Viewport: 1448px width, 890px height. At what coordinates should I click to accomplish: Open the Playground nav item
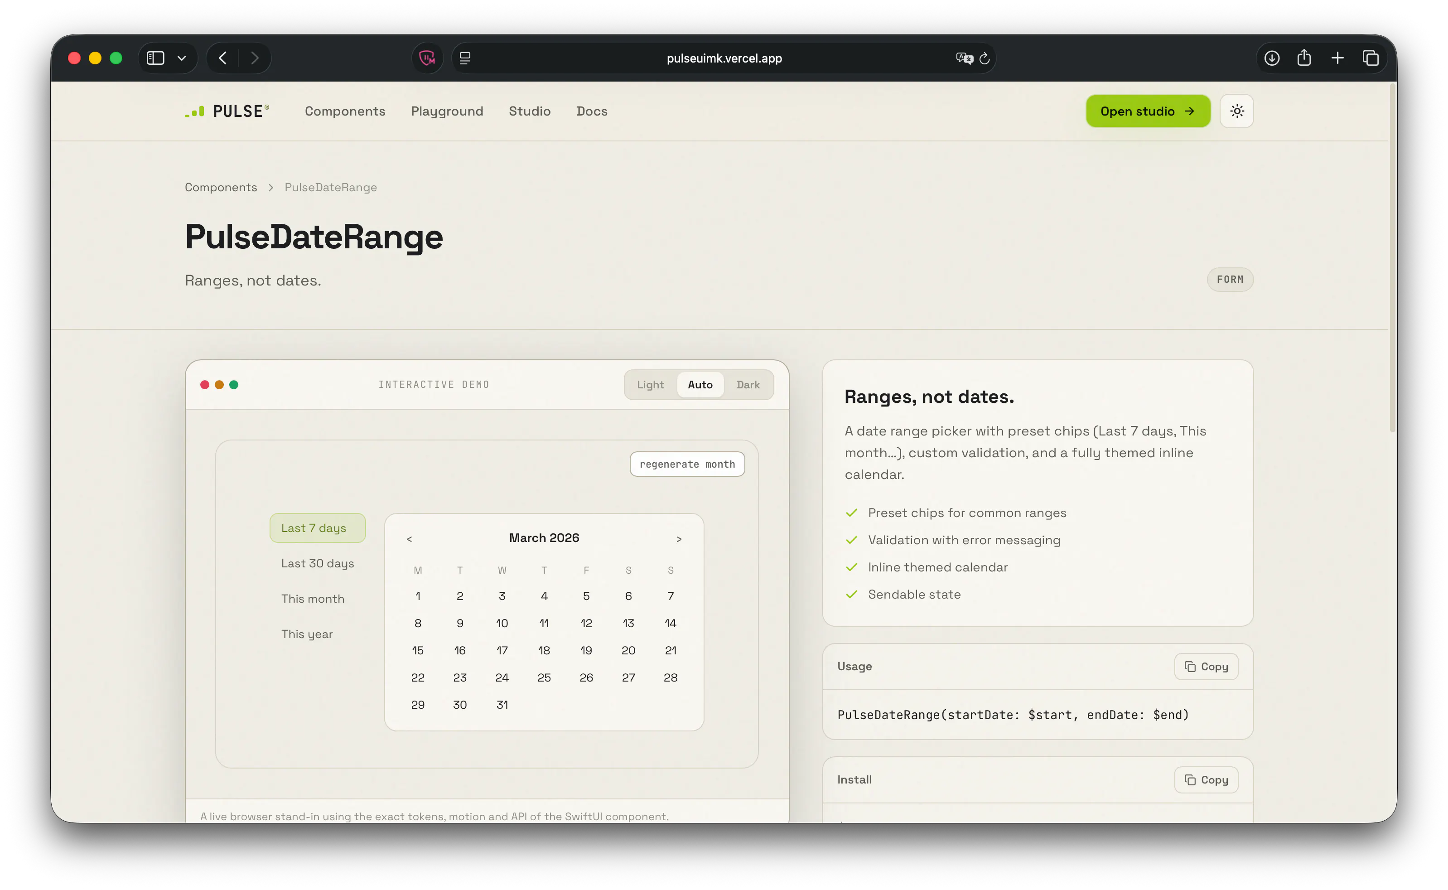(447, 111)
